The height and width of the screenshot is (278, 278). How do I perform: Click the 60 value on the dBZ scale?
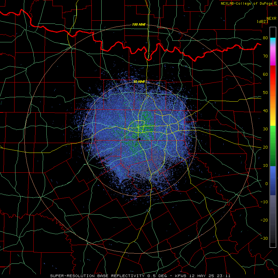265,74
